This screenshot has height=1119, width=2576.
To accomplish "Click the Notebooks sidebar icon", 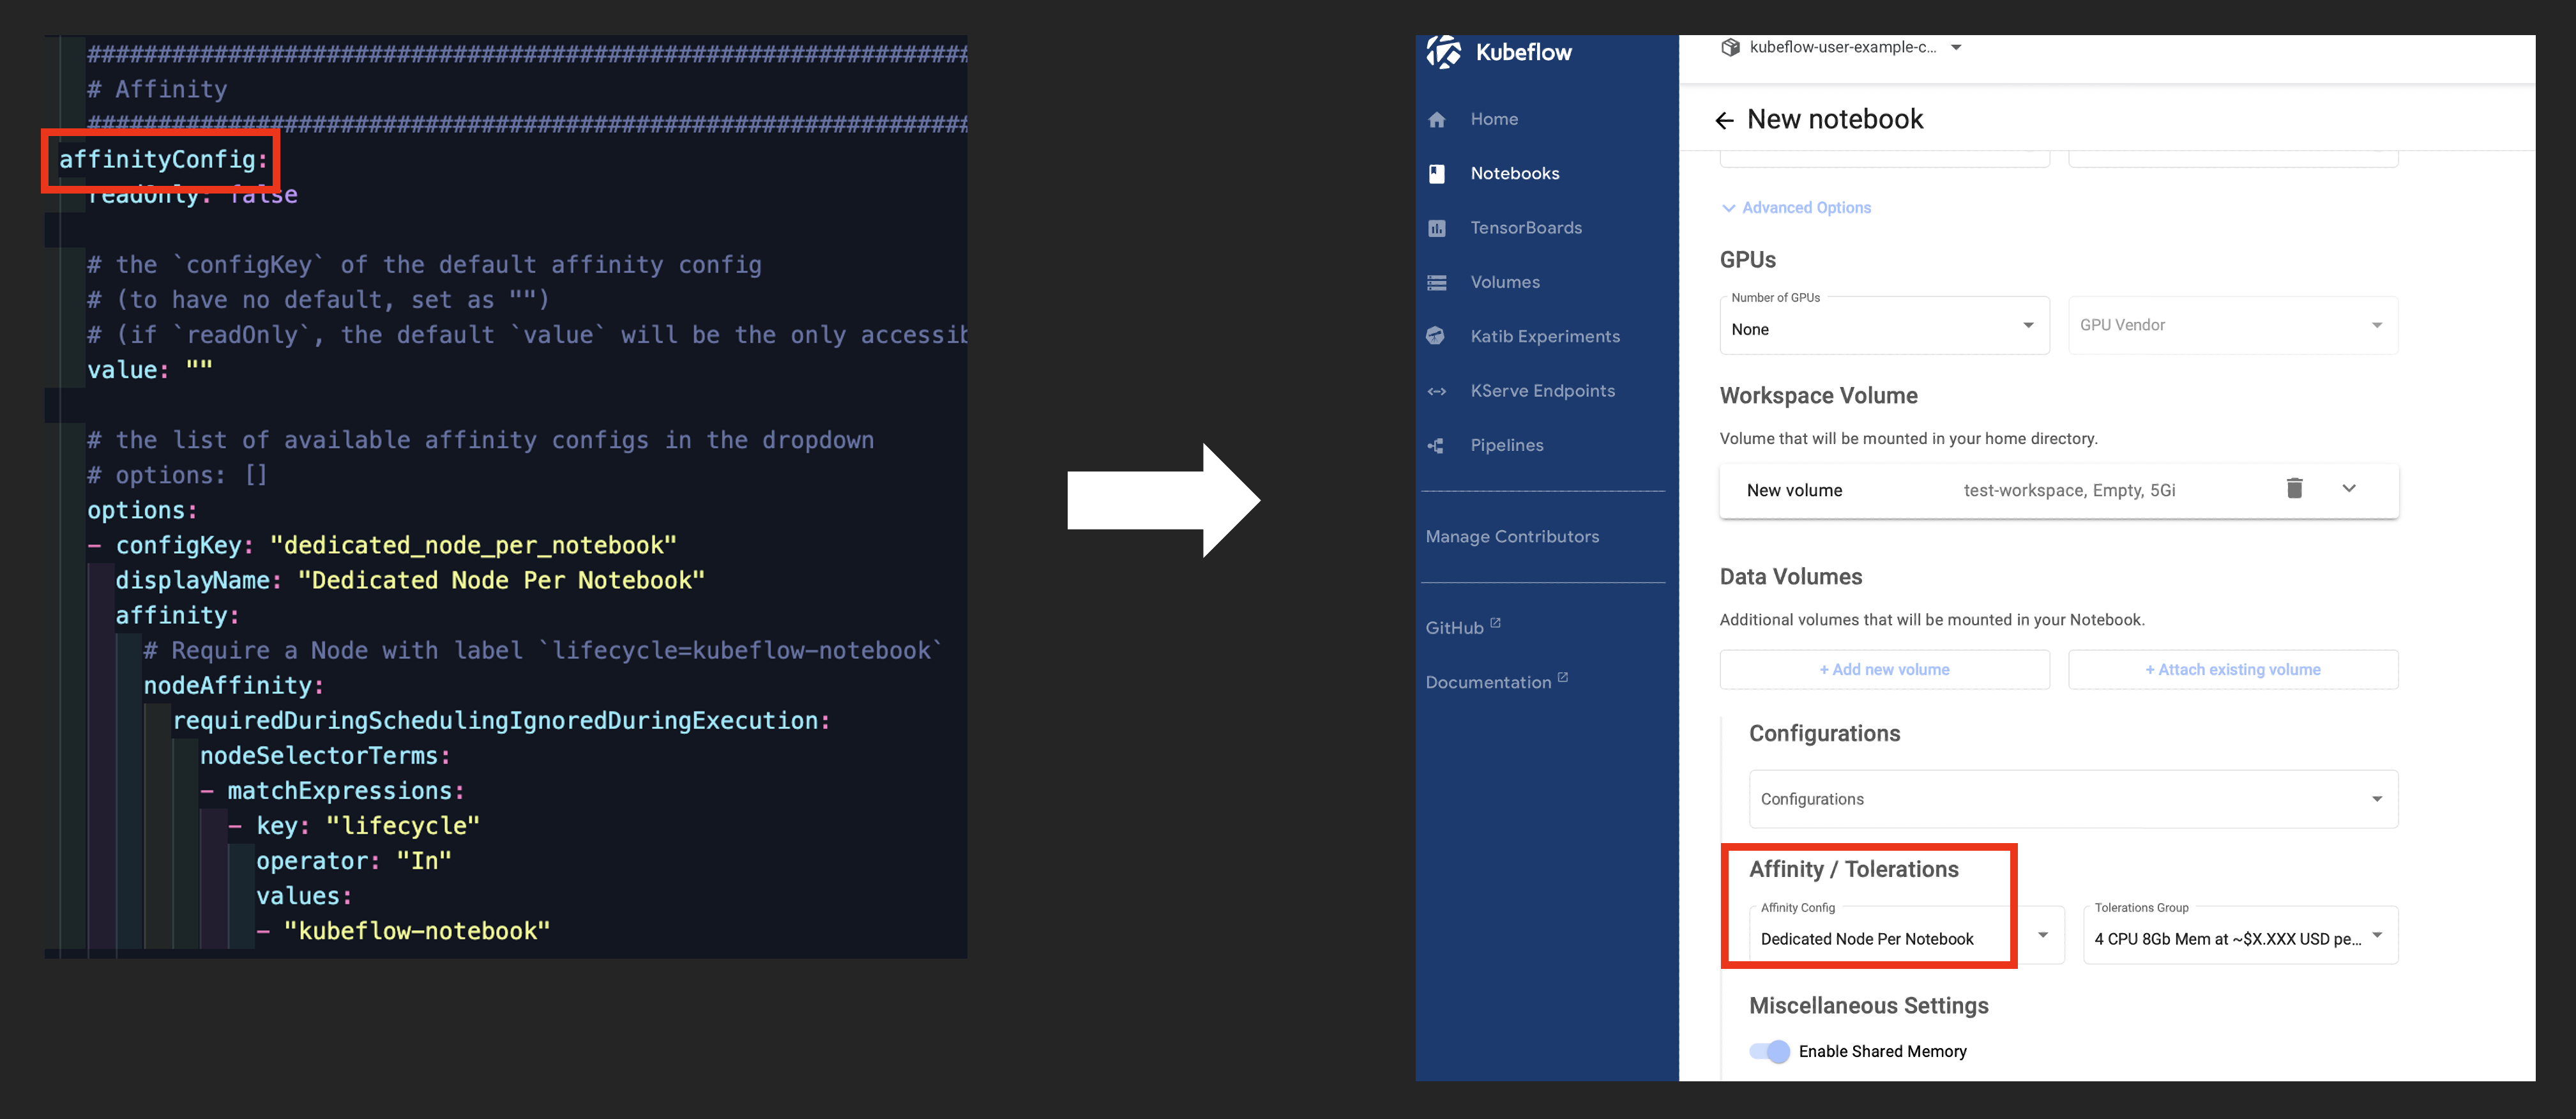I will click(1437, 174).
